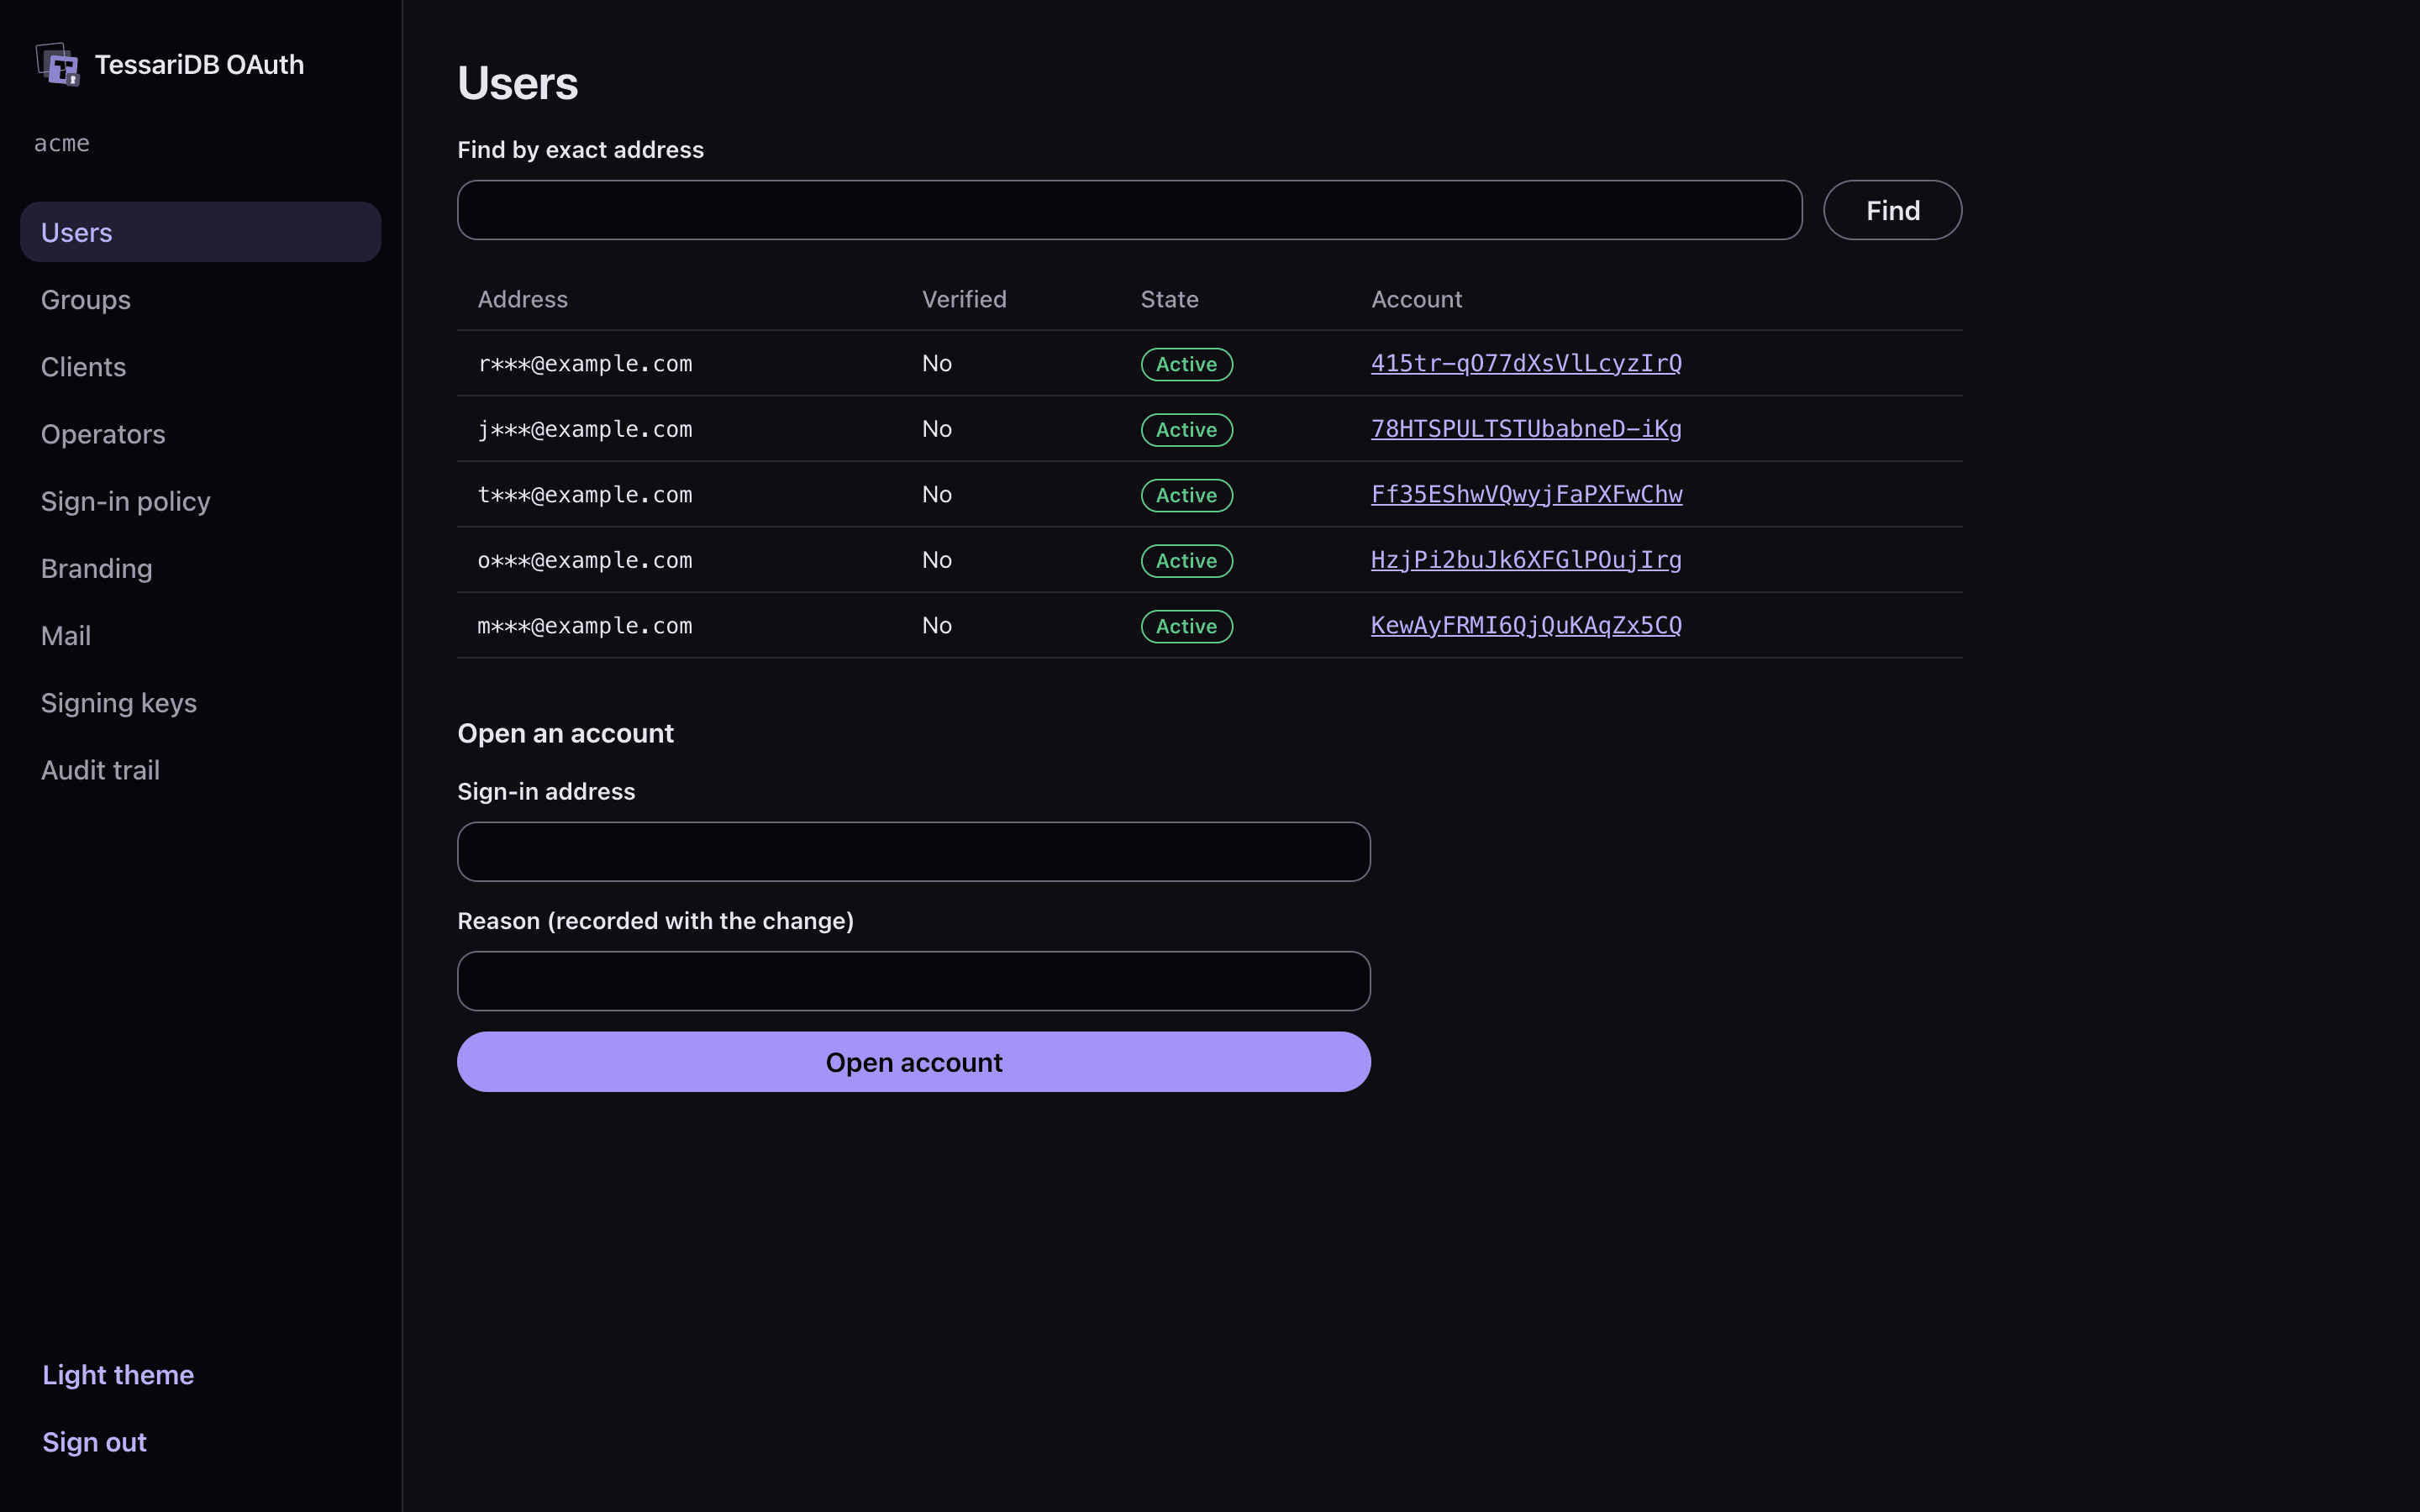Click Active badge for r***@example.com
This screenshot has width=2420, height=1512.
pyautogui.click(x=1186, y=364)
